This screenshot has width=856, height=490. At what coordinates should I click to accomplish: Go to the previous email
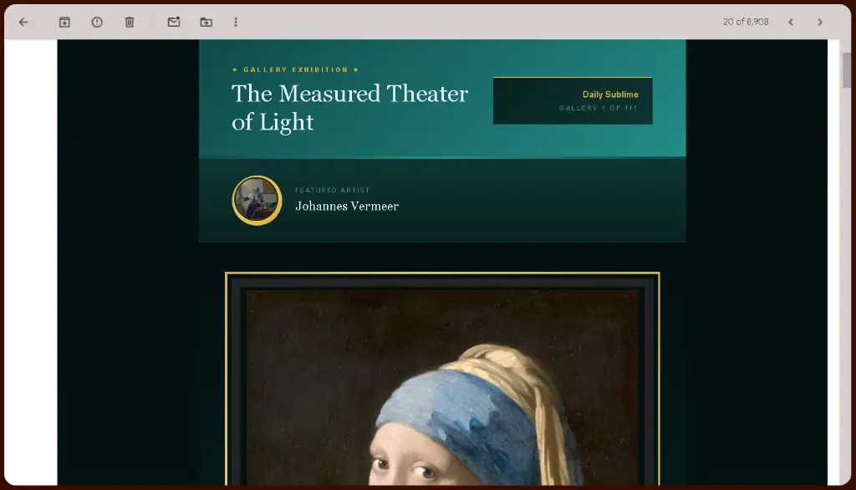click(790, 22)
